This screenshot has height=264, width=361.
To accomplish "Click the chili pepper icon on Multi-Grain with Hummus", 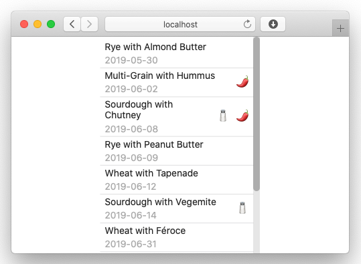I will coord(242,82).
